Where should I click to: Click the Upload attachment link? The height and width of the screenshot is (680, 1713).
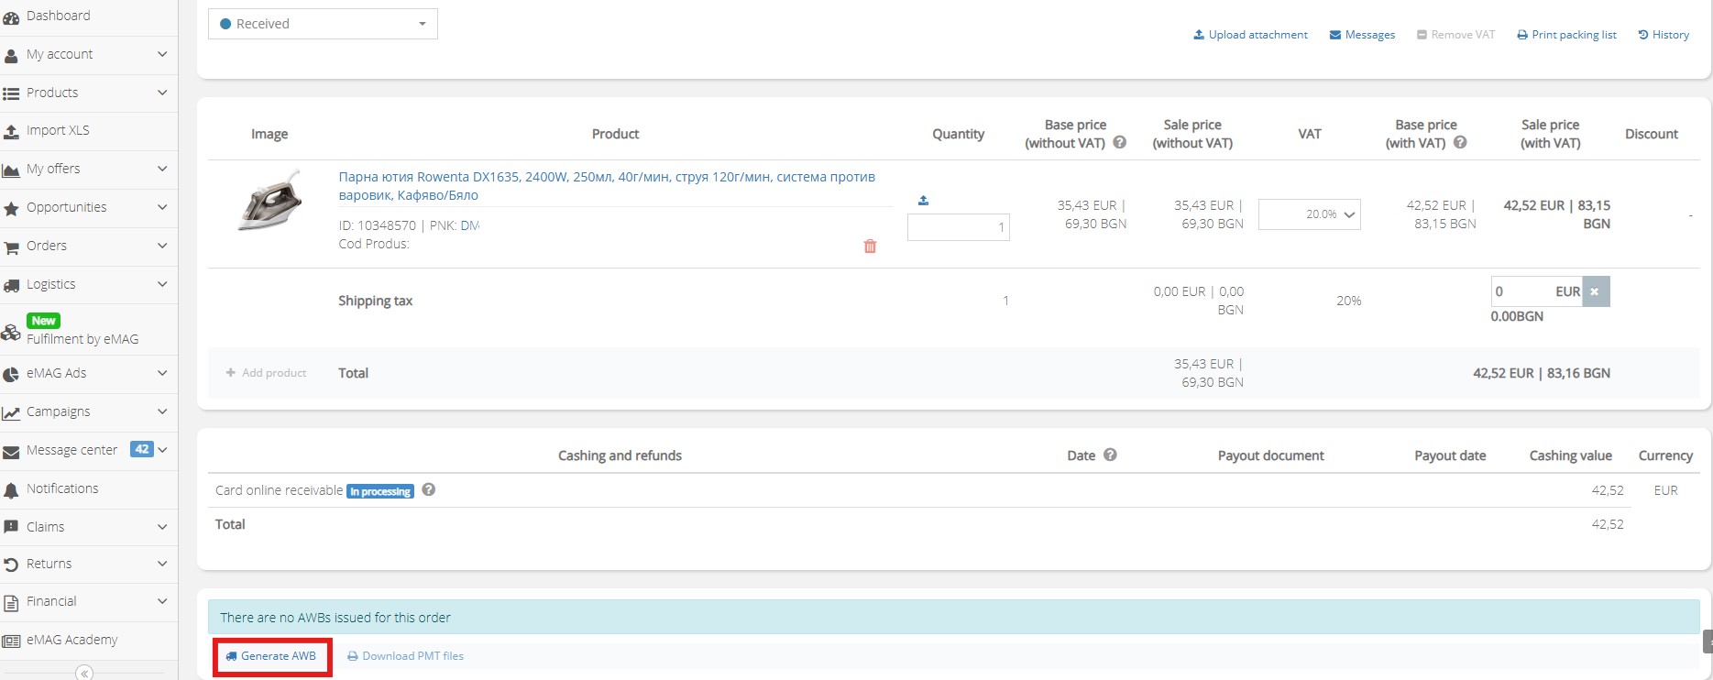[1250, 35]
